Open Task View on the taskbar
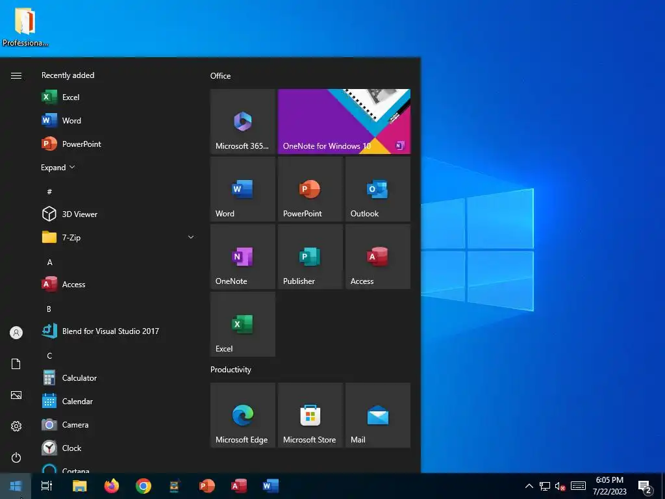Image resolution: width=665 pixels, height=499 pixels. [47, 486]
